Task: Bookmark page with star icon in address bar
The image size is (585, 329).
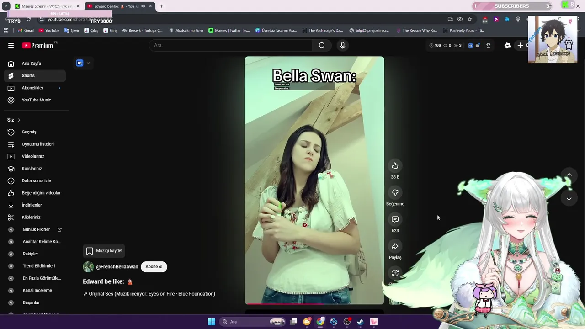Action: [x=470, y=19]
